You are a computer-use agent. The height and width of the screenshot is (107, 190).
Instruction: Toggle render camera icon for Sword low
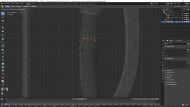[x=188, y=20]
